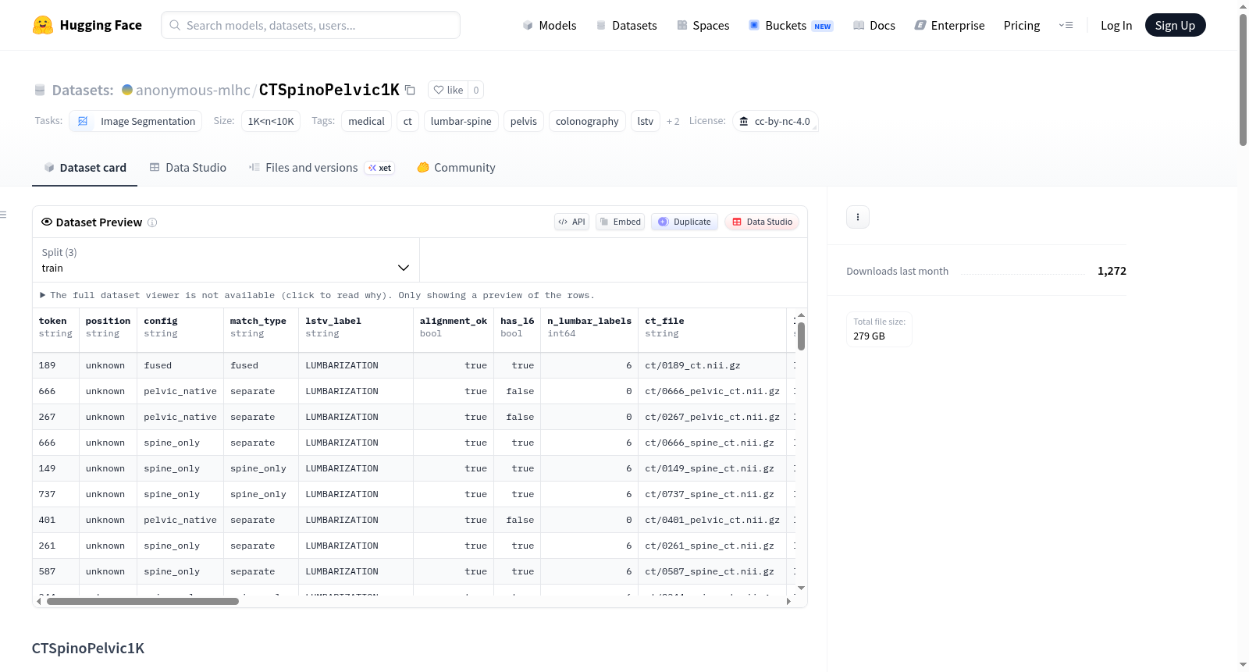Click the like count number

[x=476, y=90]
